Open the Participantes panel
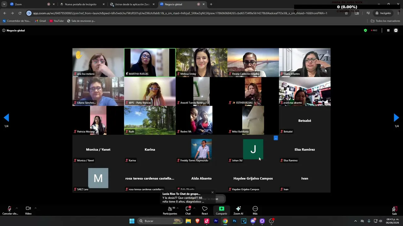This screenshot has width=403, height=226. point(170,210)
